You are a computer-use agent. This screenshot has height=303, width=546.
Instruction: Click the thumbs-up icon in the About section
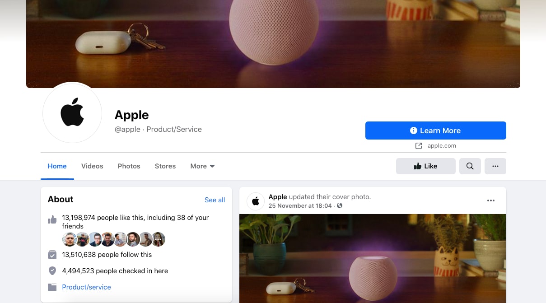click(x=52, y=220)
